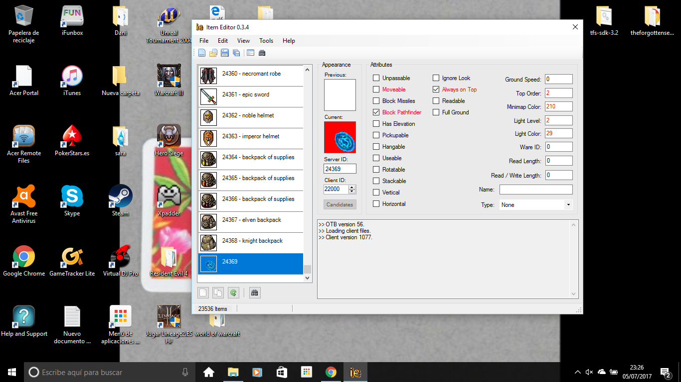Image resolution: width=681 pixels, height=382 pixels.
Task: Select the knight backpack item icon
Action: (x=208, y=243)
